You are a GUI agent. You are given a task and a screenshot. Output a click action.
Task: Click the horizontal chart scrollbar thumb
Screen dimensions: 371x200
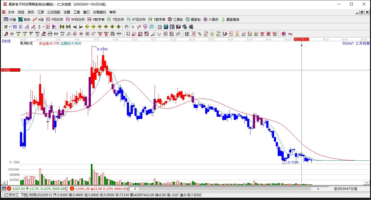[225, 189]
